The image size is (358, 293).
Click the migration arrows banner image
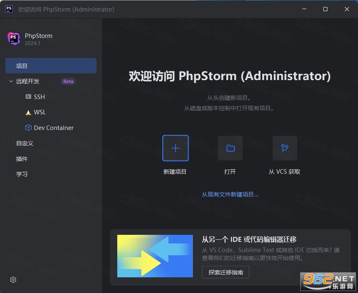point(155,256)
